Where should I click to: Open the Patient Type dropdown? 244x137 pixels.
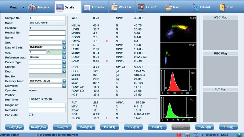[64, 62]
